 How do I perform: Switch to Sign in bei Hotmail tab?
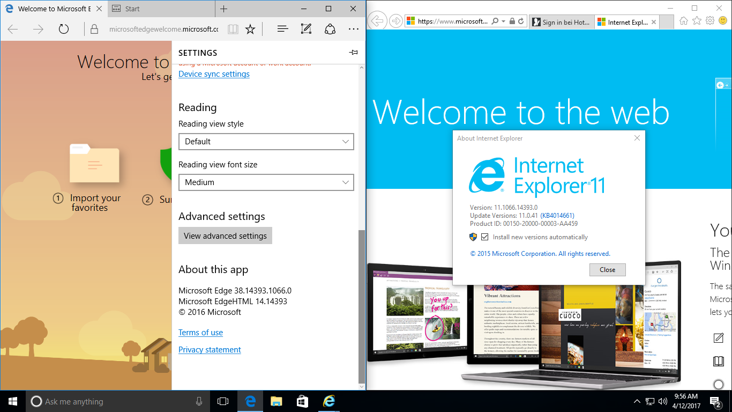click(x=561, y=22)
